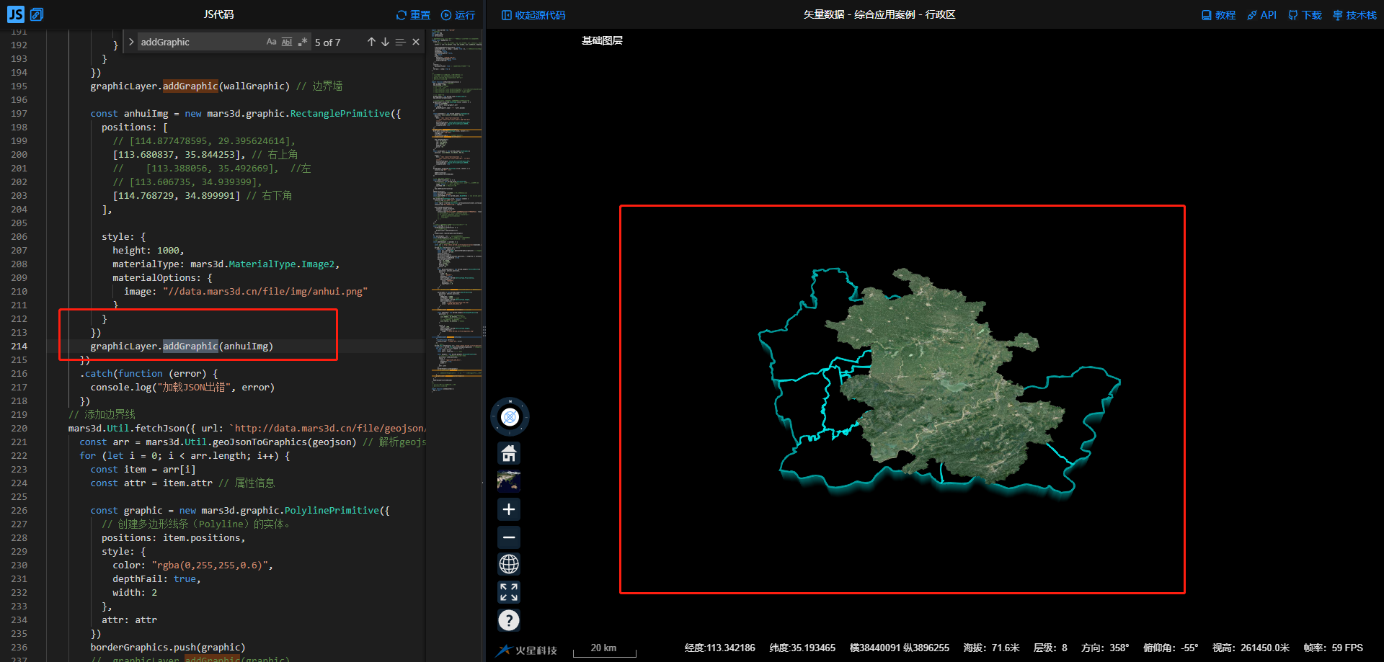Click the 纬度:35.193465 status readout
Screen dimensions: 1384x662
[802, 648]
